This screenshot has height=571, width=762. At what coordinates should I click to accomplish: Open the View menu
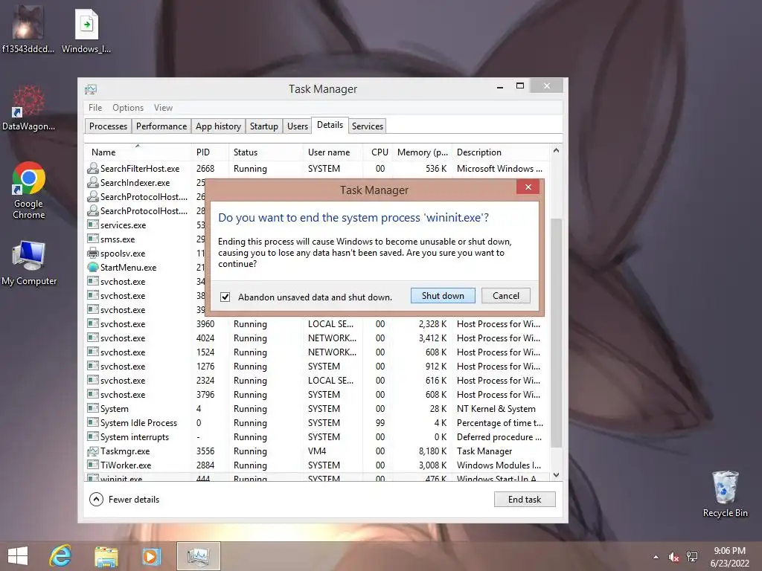[x=163, y=108]
